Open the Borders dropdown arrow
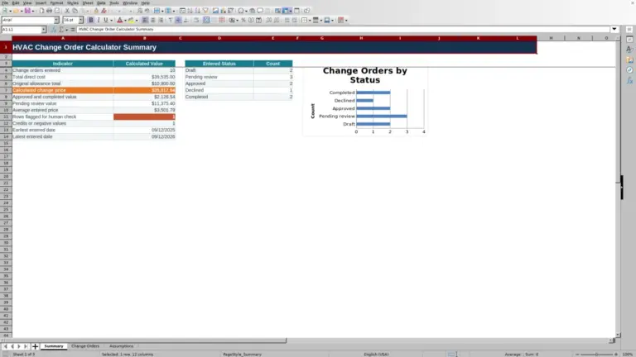The height and width of the screenshot is (357, 636). pos(310,20)
